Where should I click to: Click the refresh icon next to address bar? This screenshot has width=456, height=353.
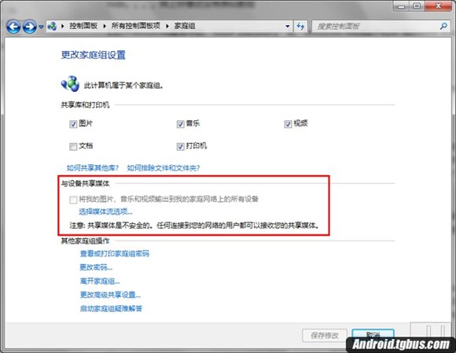pos(300,27)
